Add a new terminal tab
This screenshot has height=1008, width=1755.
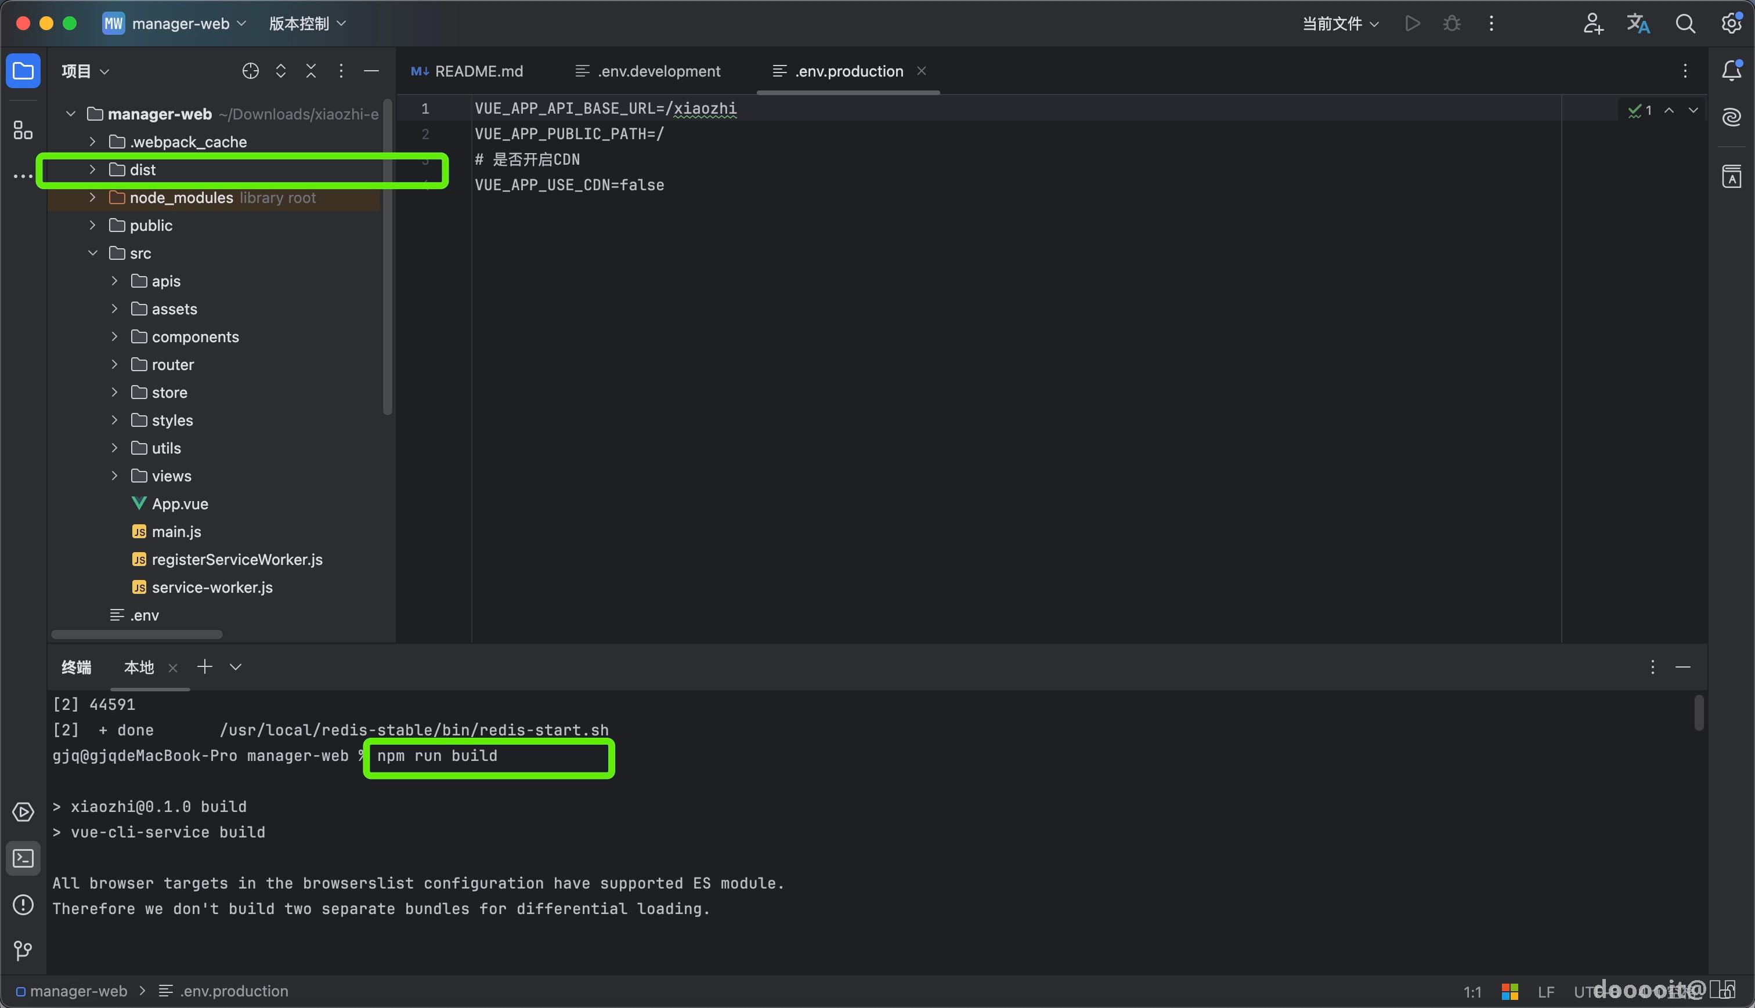pos(204,667)
